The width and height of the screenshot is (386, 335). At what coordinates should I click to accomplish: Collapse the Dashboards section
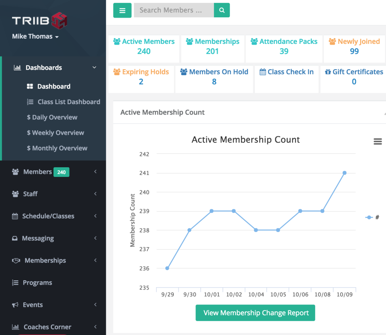click(94, 68)
